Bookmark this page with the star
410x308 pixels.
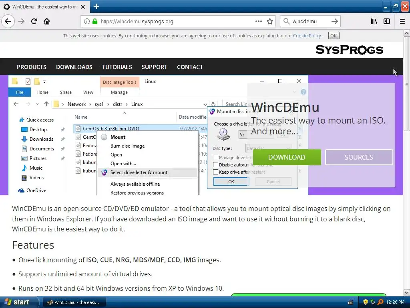(270, 21)
